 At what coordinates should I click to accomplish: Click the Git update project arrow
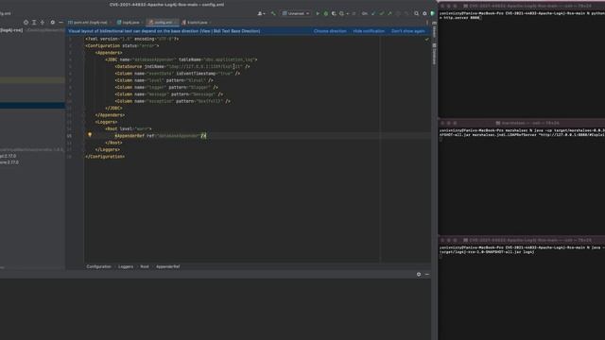373,13
